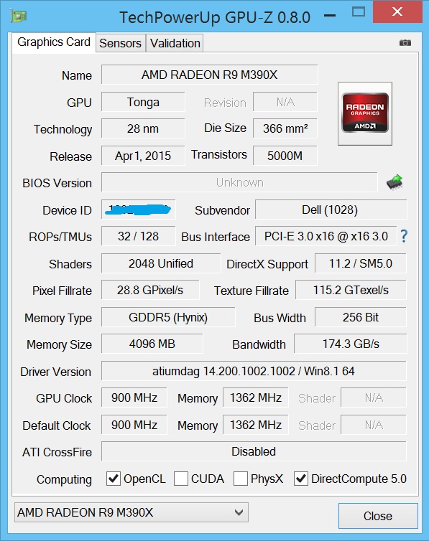Click the ATI CrossFire label
The width and height of the screenshot is (429, 541).
[57, 452]
